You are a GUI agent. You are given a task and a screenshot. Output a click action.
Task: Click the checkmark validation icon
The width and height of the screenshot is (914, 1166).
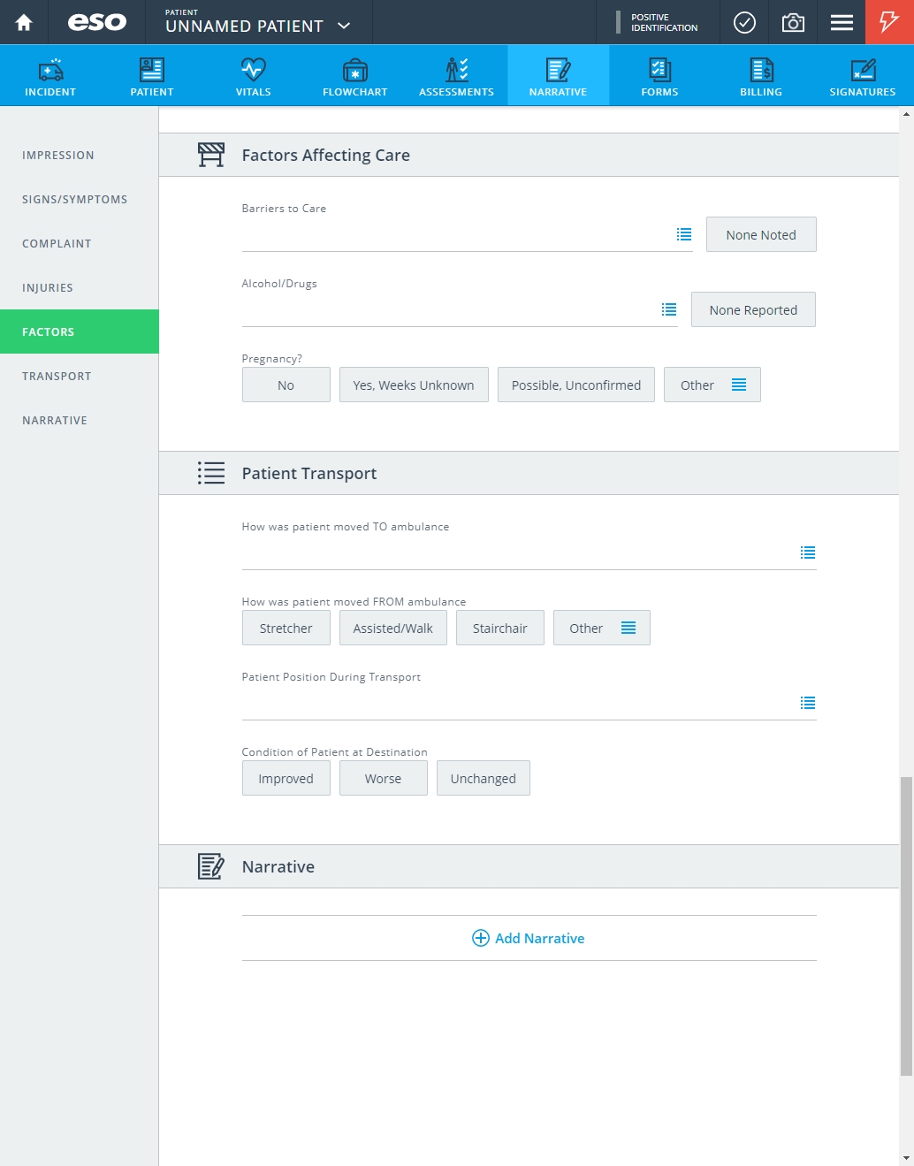click(744, 22)
